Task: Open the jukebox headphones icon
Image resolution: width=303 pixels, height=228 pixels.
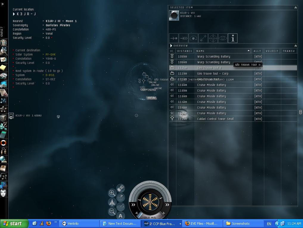Action: (4, 176)
